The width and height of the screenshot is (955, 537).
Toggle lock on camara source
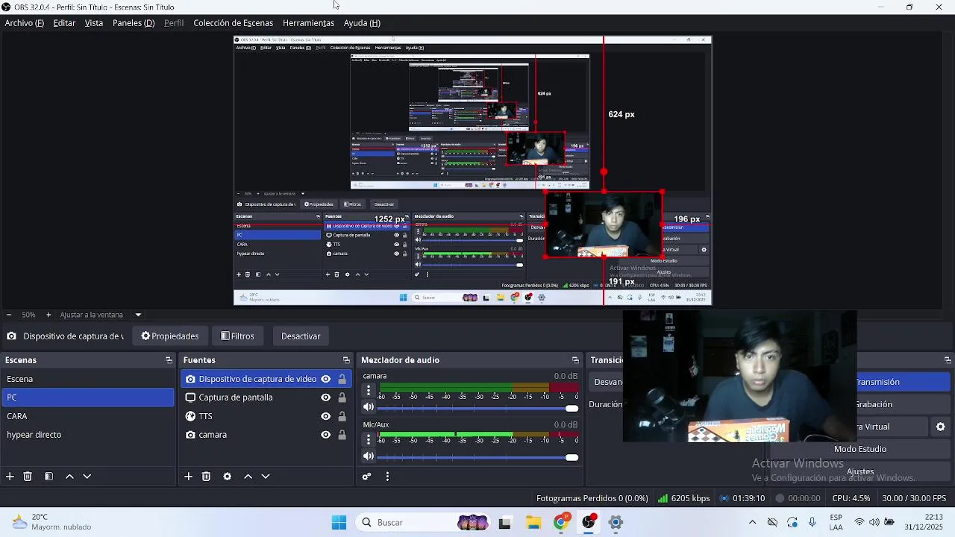pos(342,435)
